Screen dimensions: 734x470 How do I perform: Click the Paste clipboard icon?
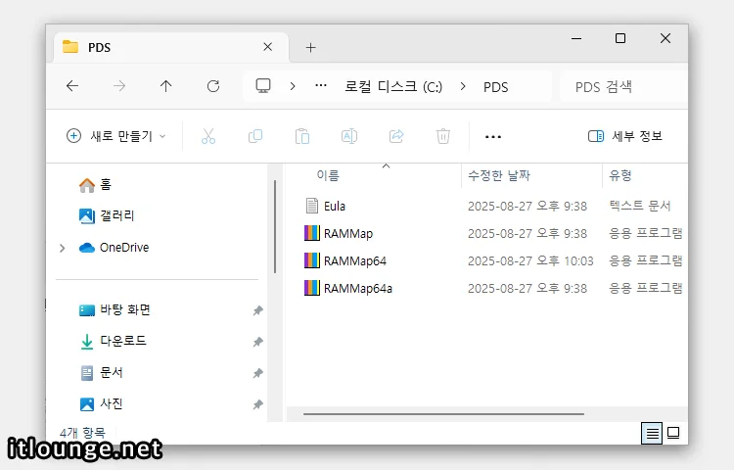coord(302,136)
